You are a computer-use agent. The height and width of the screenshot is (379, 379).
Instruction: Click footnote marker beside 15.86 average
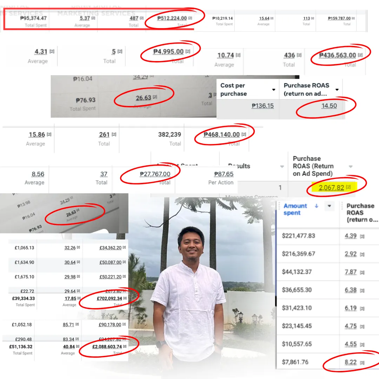coord(49,134)
